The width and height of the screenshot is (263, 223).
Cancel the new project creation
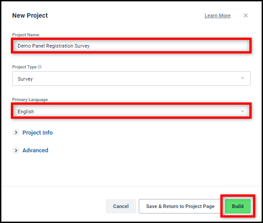121,206
